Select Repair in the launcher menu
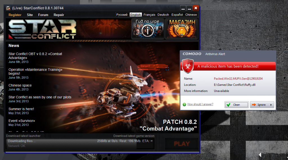Viewport: 288px width, 160px height. (59, 15)
